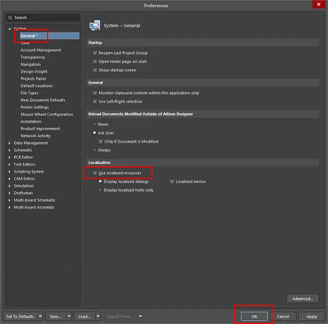Select the Never reload radio option
This screenshot has width=328, height=324.
[95, 124]
